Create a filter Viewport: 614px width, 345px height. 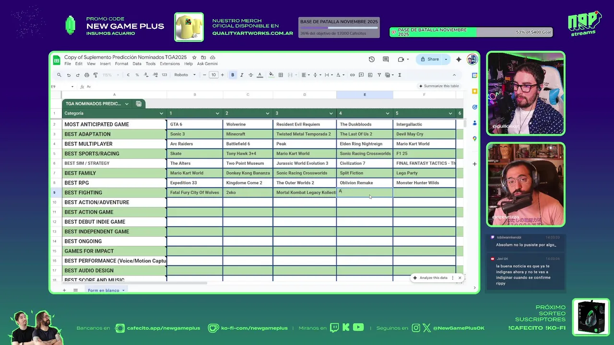pyautogui.click(x=379, y=75)
